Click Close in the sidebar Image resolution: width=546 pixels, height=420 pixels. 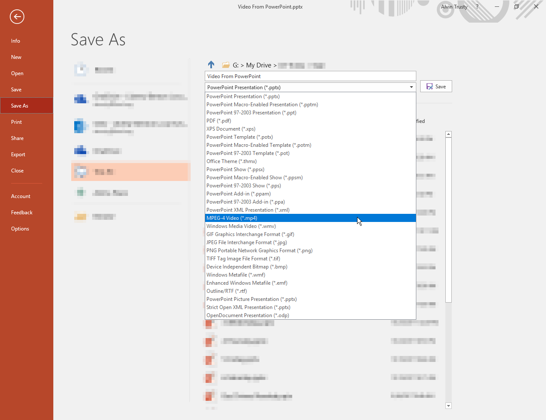click(26, 171)
